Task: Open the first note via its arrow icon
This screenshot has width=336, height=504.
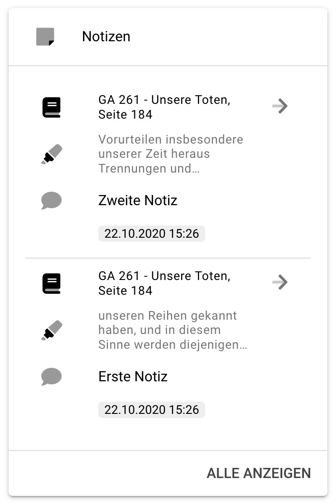Action: click(281, 106)
